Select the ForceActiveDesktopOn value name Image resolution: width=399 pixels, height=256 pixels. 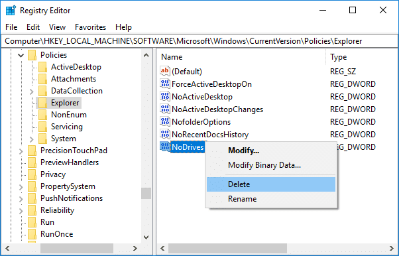[x=211, y=84]
